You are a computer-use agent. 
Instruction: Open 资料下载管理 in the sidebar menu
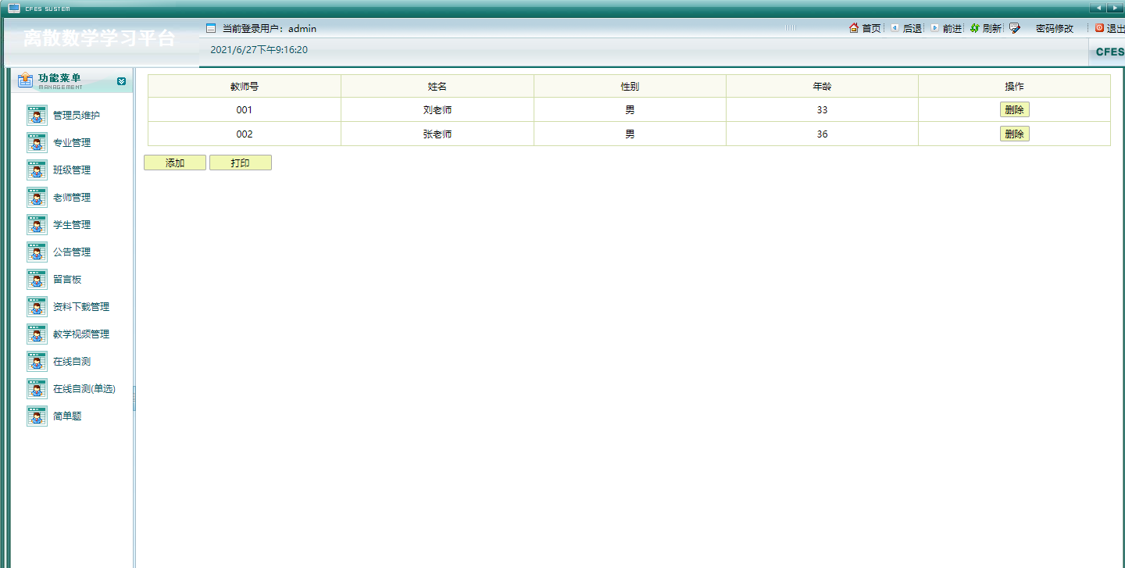click(81, 307)
